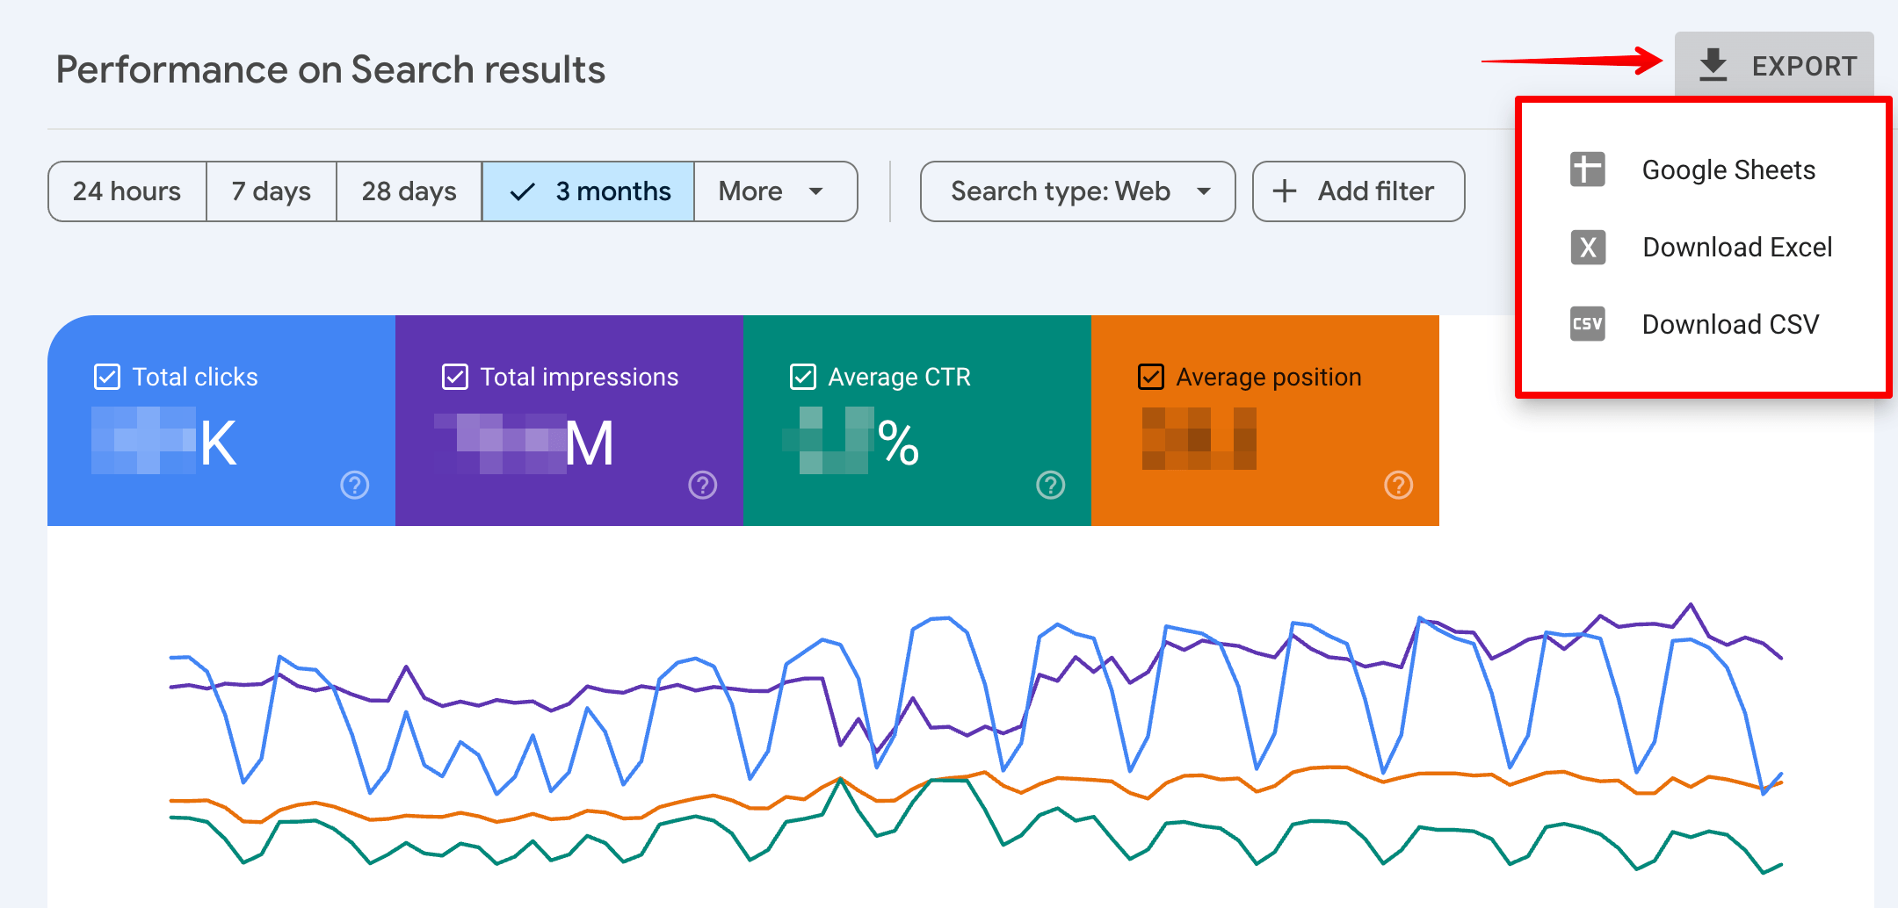
Task: Click the plus icon on Add filter
Action: coord(1286,191)
